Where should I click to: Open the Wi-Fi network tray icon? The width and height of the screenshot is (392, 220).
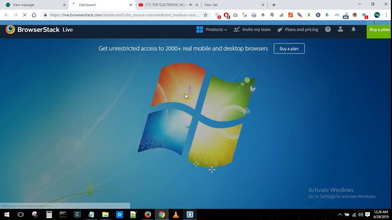(354, 215)
